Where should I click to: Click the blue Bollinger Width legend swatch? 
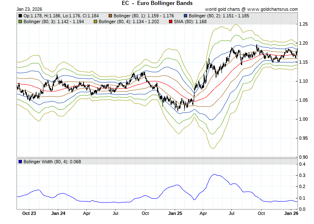pos(20,162)
